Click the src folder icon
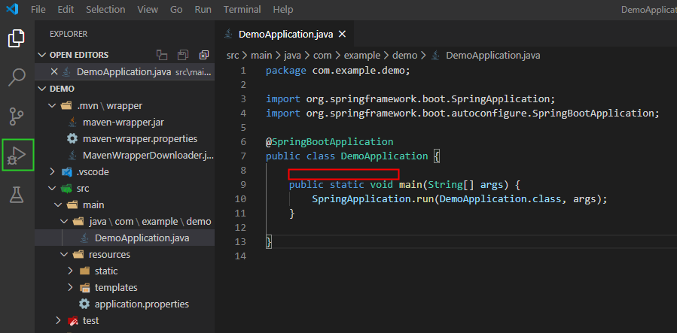677x333 pixels. click(x=66, y=188)
